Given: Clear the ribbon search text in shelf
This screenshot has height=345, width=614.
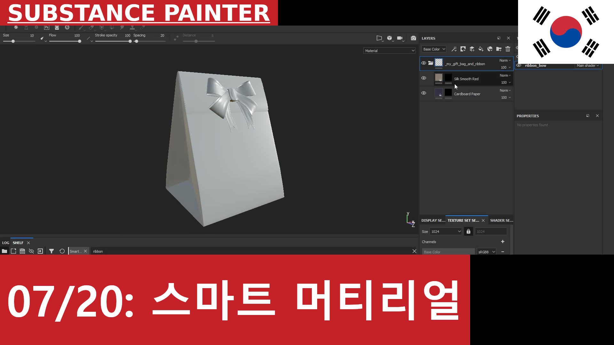Looking at the screenshot, I should point(414,251).
